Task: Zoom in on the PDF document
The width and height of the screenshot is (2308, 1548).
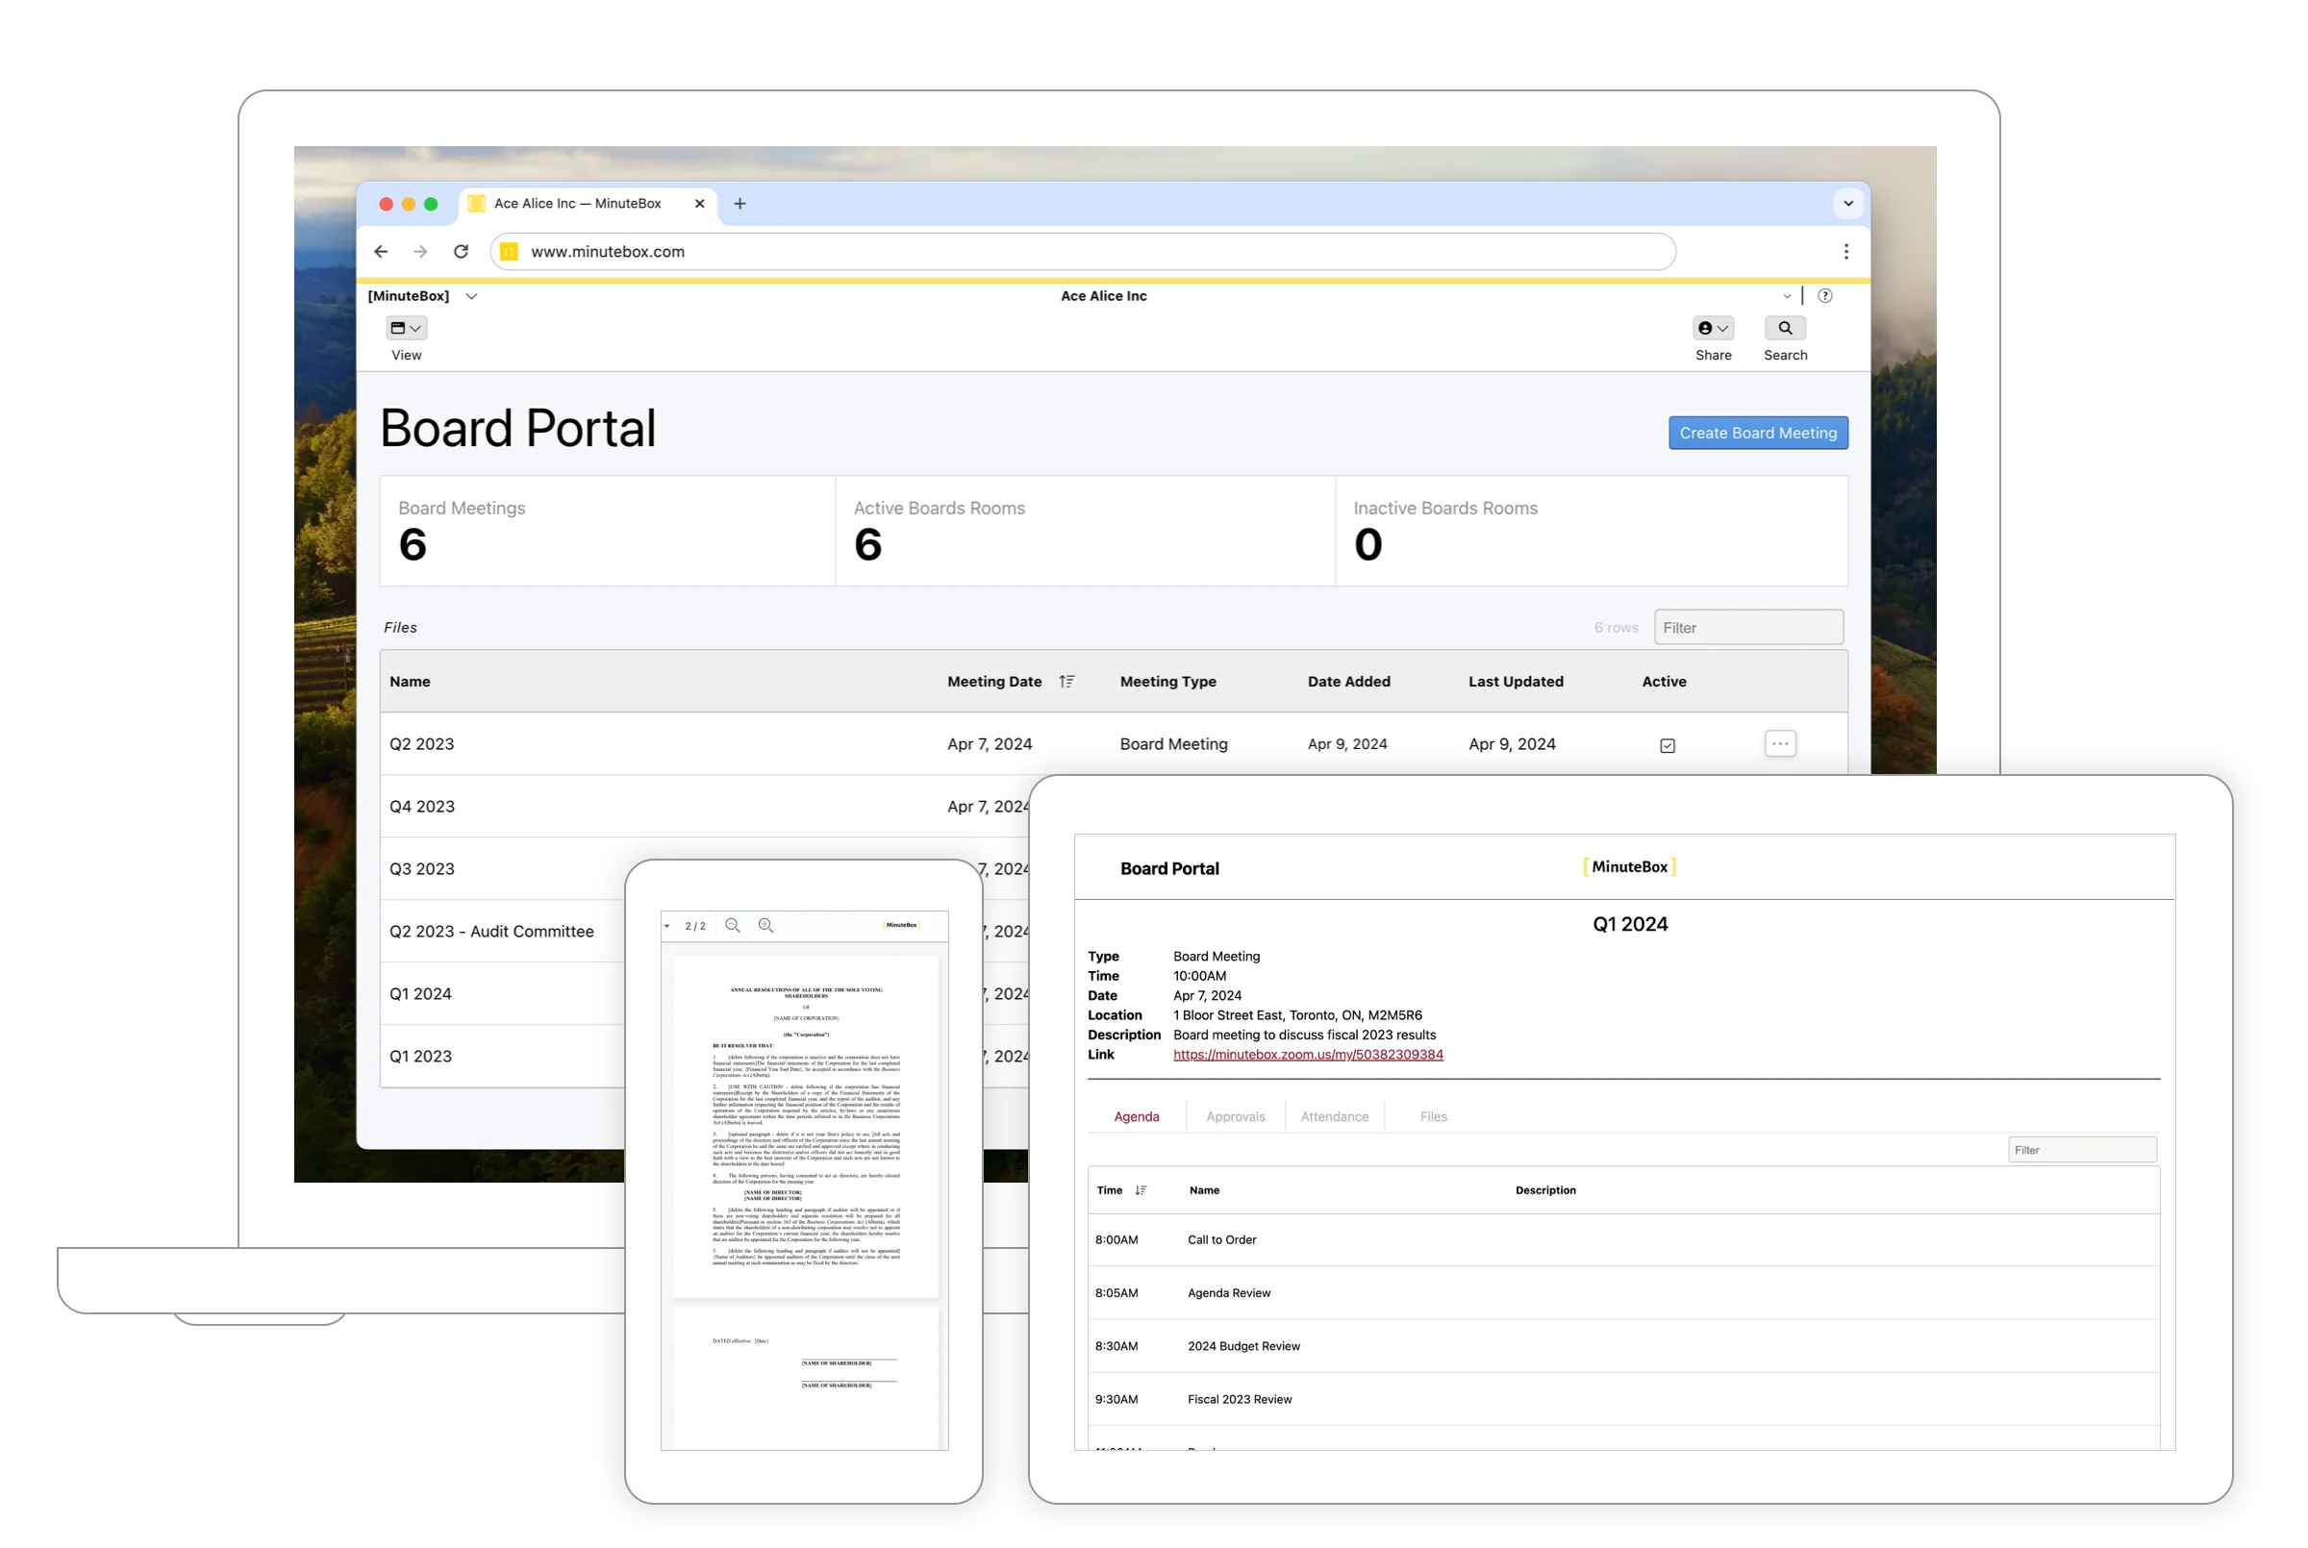Action: (x=765, y=925)
